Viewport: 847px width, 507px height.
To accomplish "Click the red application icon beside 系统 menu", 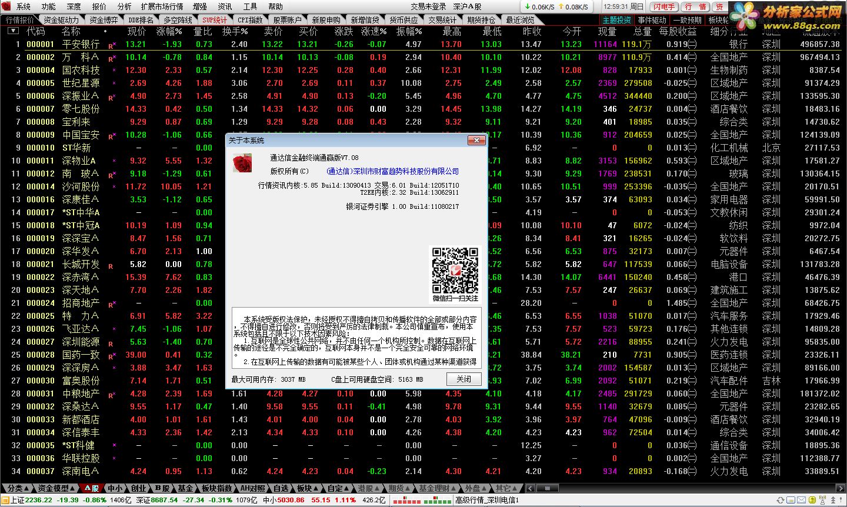I will (x=6, y=6).
